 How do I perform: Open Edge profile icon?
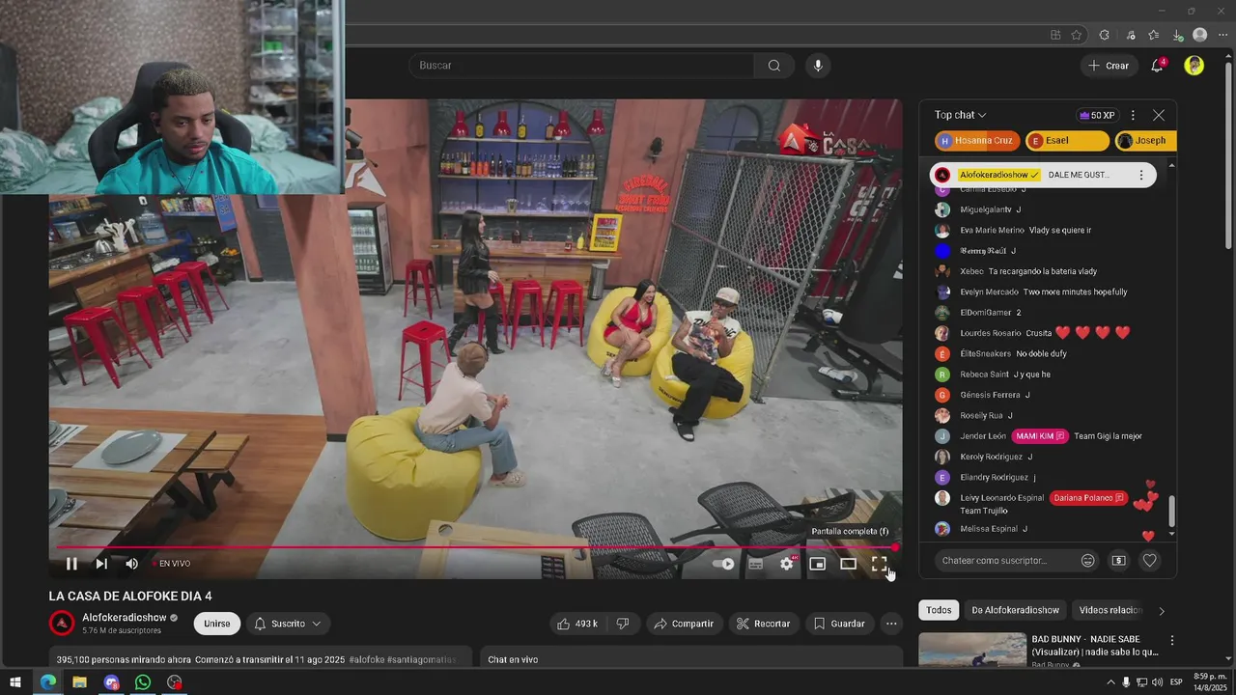point(1200,35)
